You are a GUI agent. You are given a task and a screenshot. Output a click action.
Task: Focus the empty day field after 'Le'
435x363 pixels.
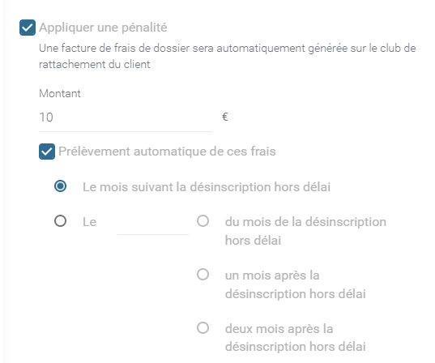(153, 224)
